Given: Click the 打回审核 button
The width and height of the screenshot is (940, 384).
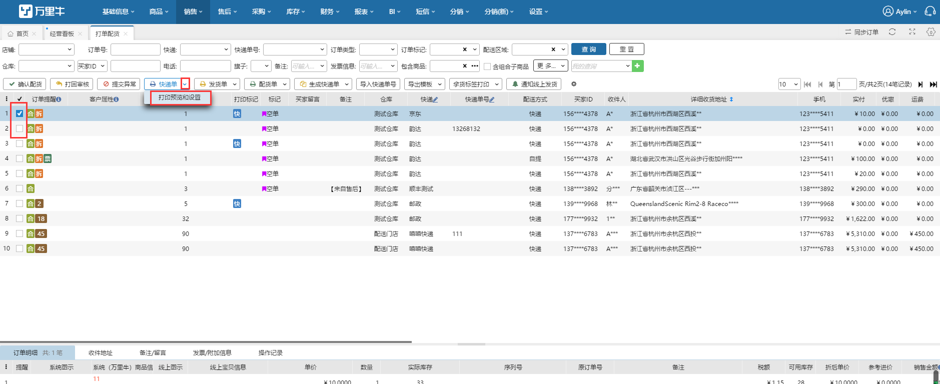Looking at the screenshot, I should [x=73, y=84].
